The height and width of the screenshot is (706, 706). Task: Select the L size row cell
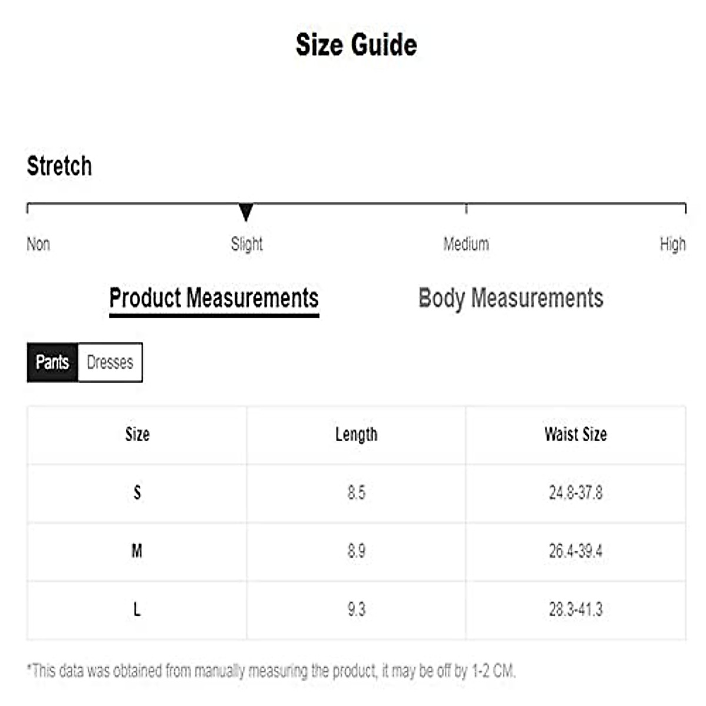[x=137, y=610]
